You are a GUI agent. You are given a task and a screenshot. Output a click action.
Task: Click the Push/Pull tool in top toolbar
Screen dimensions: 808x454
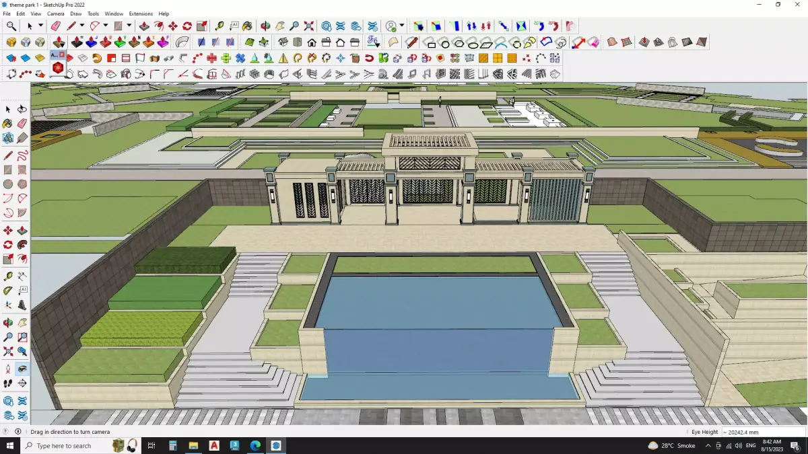[x=144, y=26]
